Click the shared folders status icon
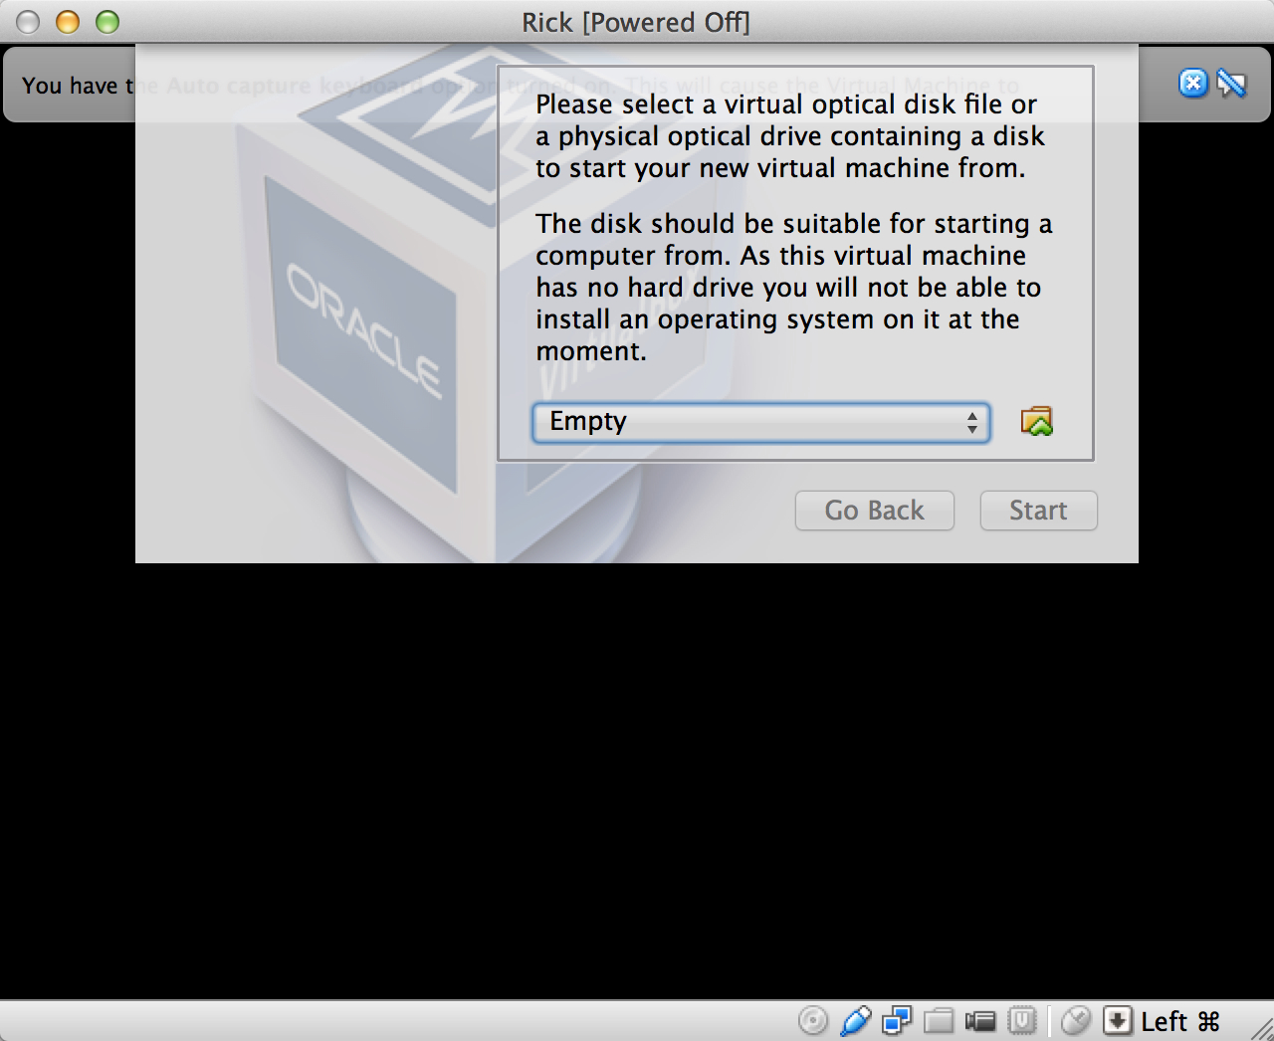Image resolution: width=1274 pixels, height=1041 pixels. [939, 1021]
